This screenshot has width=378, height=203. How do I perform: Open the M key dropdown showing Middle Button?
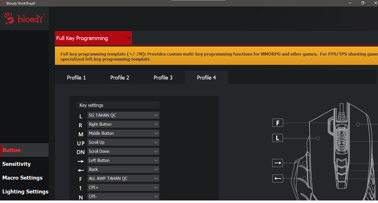(123, 133)
